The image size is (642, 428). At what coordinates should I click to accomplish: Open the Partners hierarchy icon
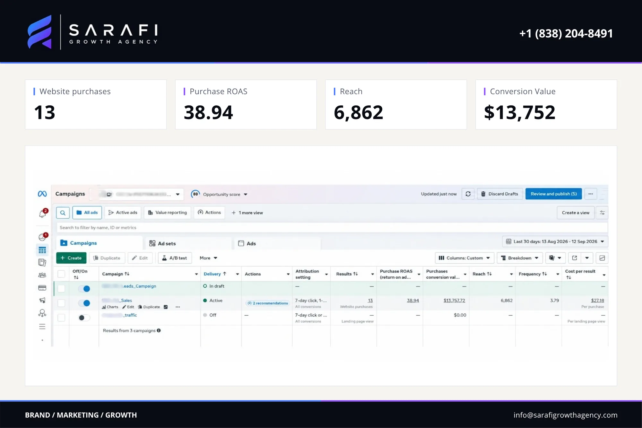[42, 313]
